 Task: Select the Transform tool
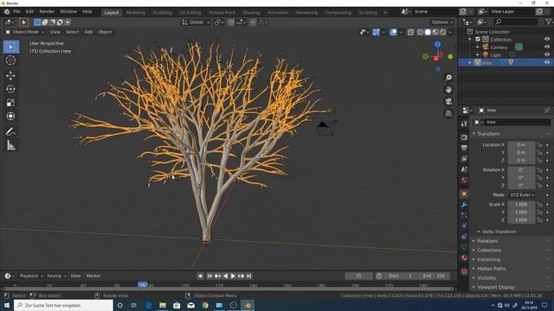[11, 116]
